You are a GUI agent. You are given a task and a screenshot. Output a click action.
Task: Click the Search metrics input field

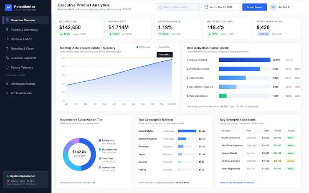tap(178, 7)
